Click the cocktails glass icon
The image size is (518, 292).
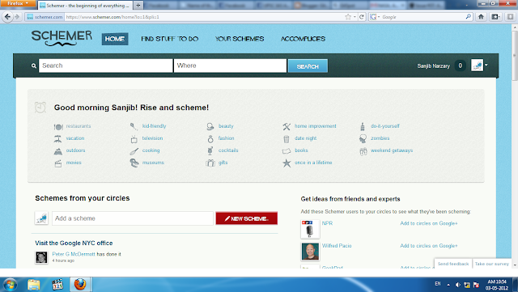pyautogui.click(x=210, y=151)
